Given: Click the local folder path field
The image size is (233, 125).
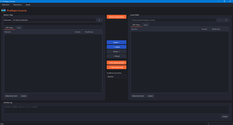Looking at the screenshot, I should point(173,20).
